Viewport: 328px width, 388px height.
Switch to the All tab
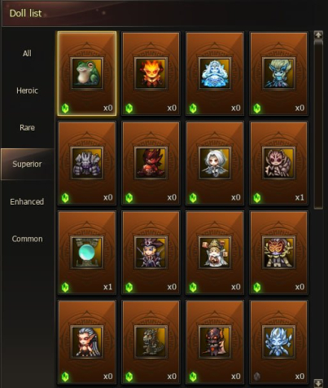(27, 53)
